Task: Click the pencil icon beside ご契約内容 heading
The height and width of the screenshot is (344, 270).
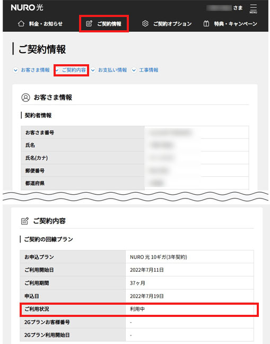Action: coord(25,221)
